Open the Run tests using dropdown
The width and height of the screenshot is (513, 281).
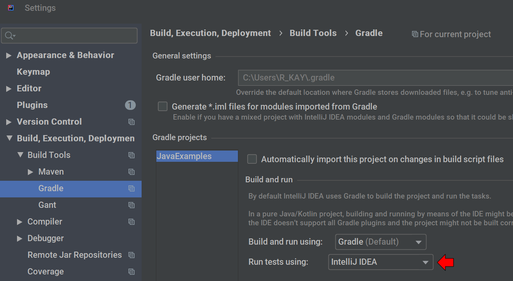click(x=381, y=262)
